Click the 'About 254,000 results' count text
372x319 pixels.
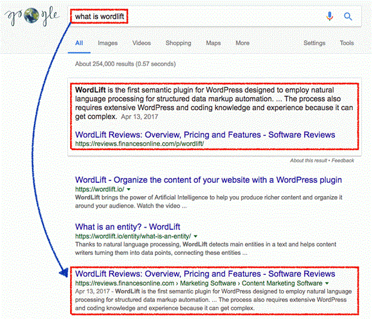[125, 64]
